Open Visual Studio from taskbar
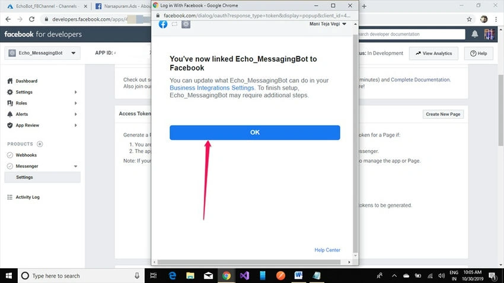The height and width of the screenshot is (283, 504). 244,276
